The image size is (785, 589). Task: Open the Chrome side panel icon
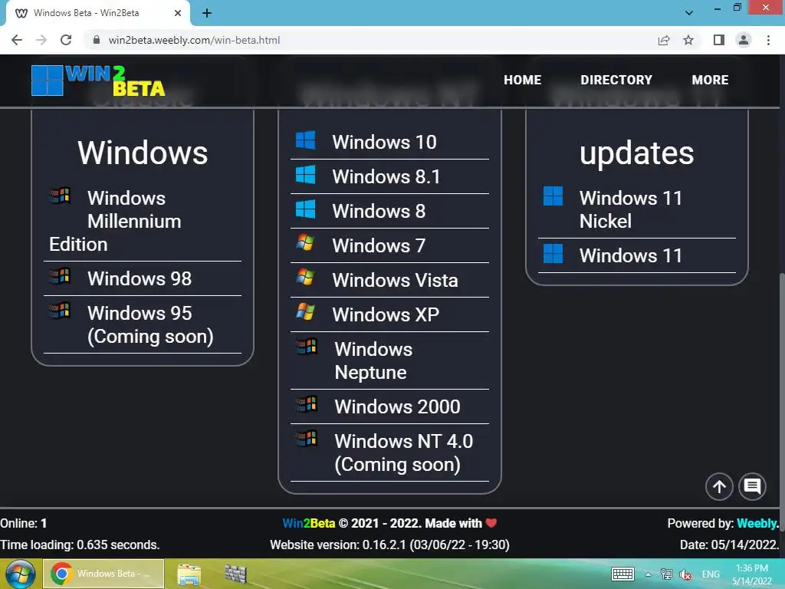(719, 40)
